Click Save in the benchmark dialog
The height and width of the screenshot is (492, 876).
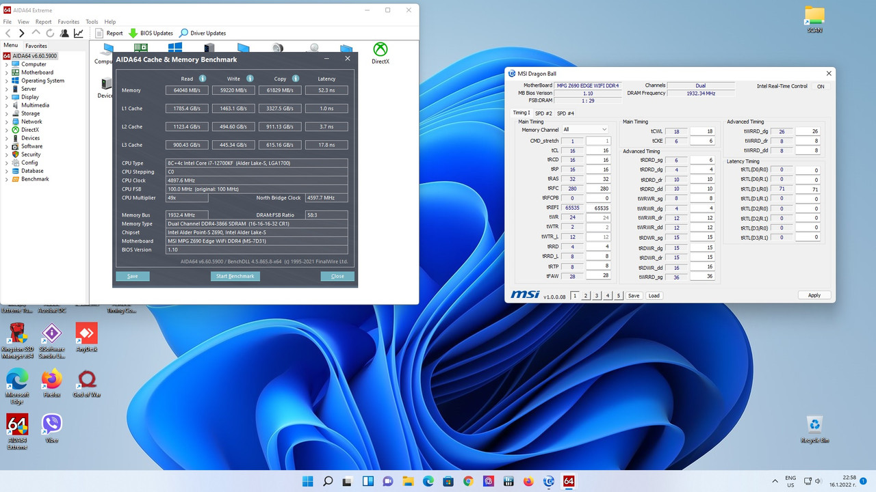(133, 276)
